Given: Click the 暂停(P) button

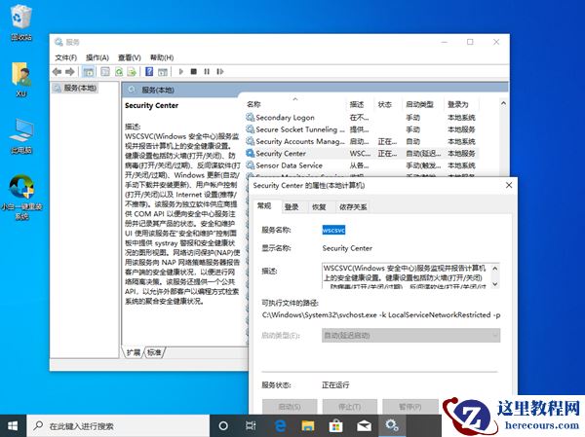Looking at the screenshot, I should [410, 407].
